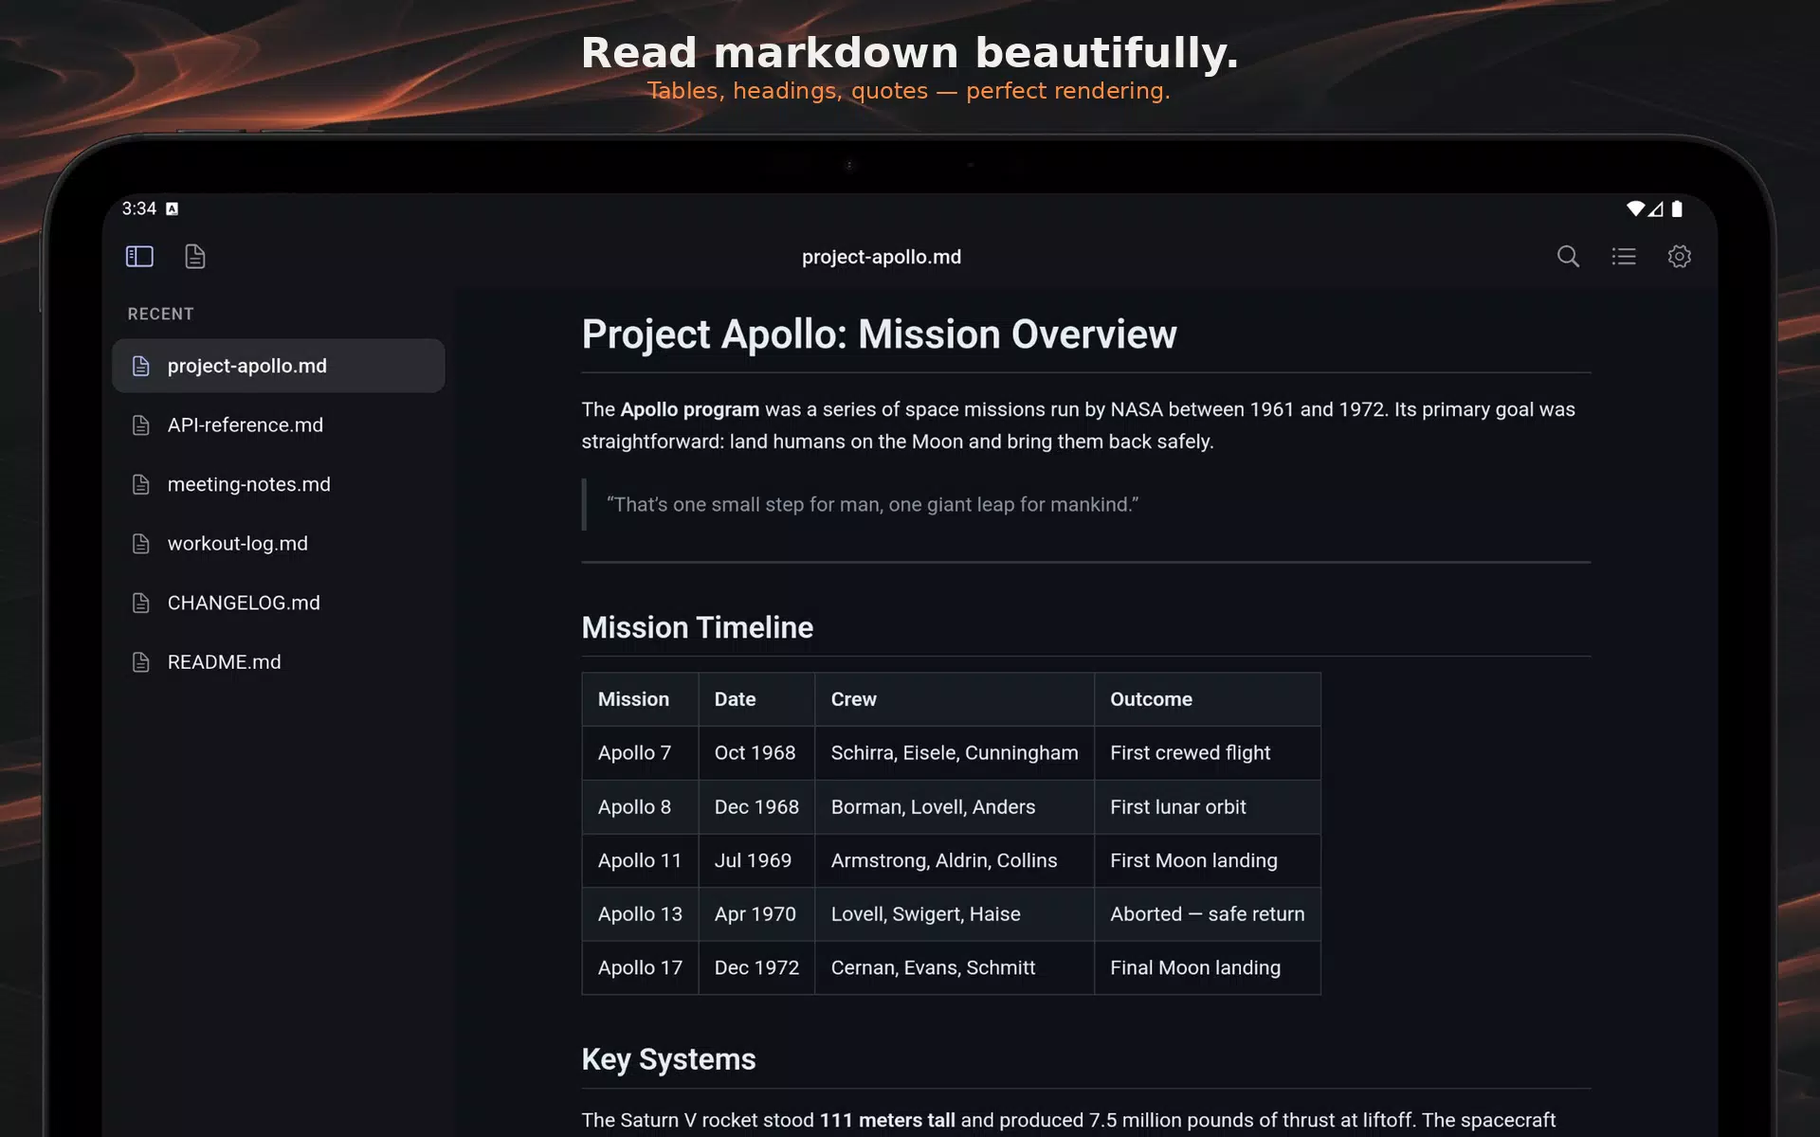Click the bold Apollo program text
The height and width of the screenshot is (1137, 1820).
690,409
